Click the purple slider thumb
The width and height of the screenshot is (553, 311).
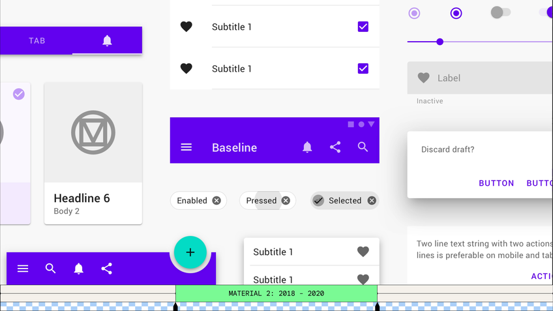click(440, 42)
